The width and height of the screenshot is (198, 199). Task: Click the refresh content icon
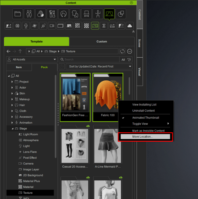(x=122, y=51)
